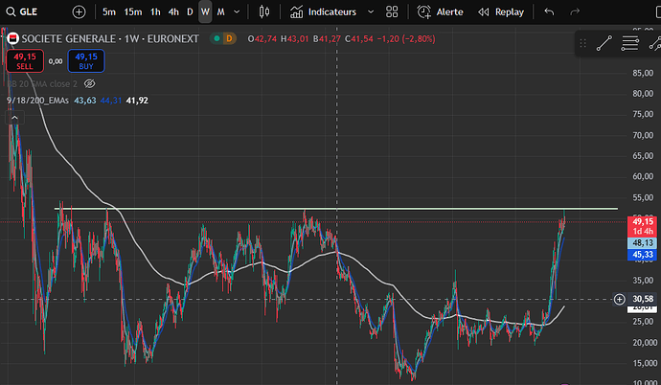Open the GLE symbol search
This screenshot has width=661, height=385.
pyautogui.click(x=22, y=11)
